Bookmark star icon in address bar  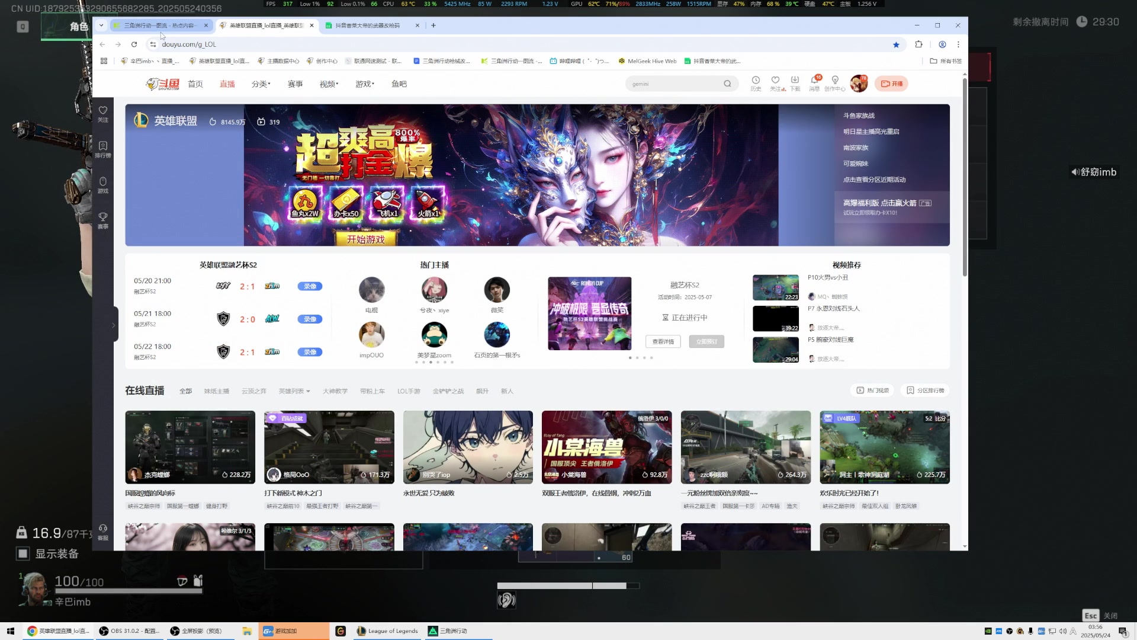tap(896, 44)
